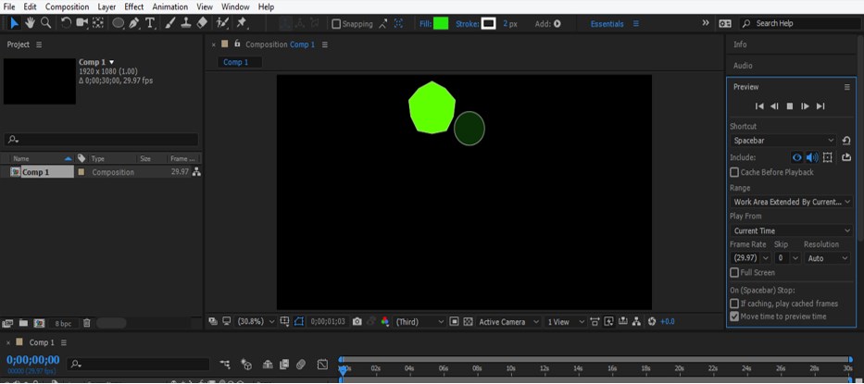864x384 pixels.
Task: Toggle the Fast Previews button in viewer footer
Action: pyautogui.click(x=608, y=322)
